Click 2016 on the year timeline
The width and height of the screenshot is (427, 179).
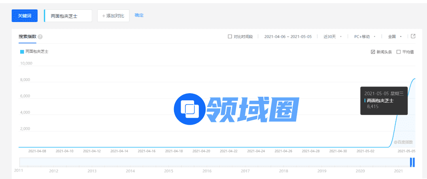207,171
